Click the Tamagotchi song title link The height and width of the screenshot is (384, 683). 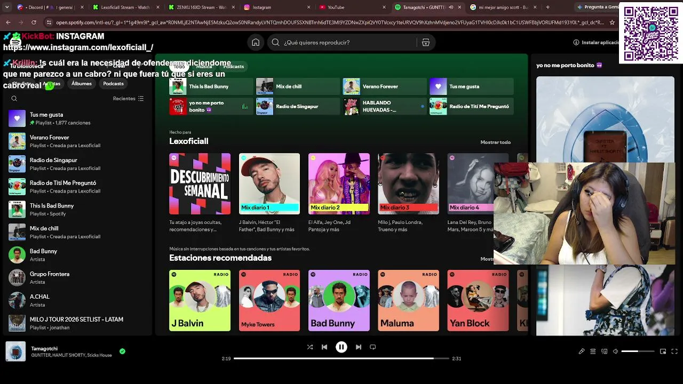tap(44, 349)
